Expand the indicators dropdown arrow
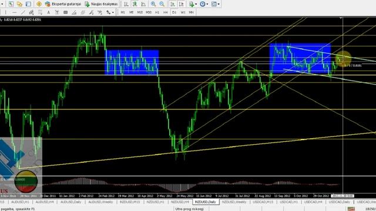376x211 pixels. [196, 4]
